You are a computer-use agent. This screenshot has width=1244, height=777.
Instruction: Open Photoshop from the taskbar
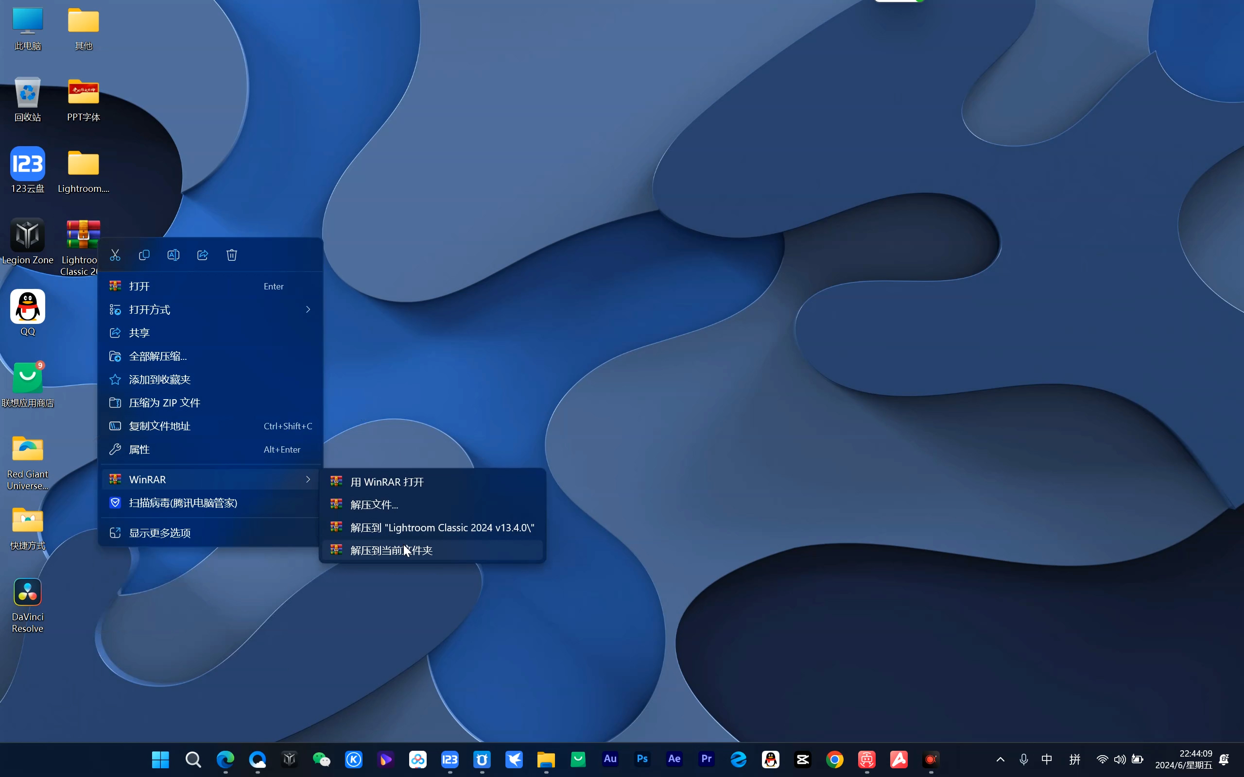[642, 759]
